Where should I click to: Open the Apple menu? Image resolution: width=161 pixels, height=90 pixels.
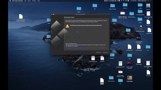point(10,1)
